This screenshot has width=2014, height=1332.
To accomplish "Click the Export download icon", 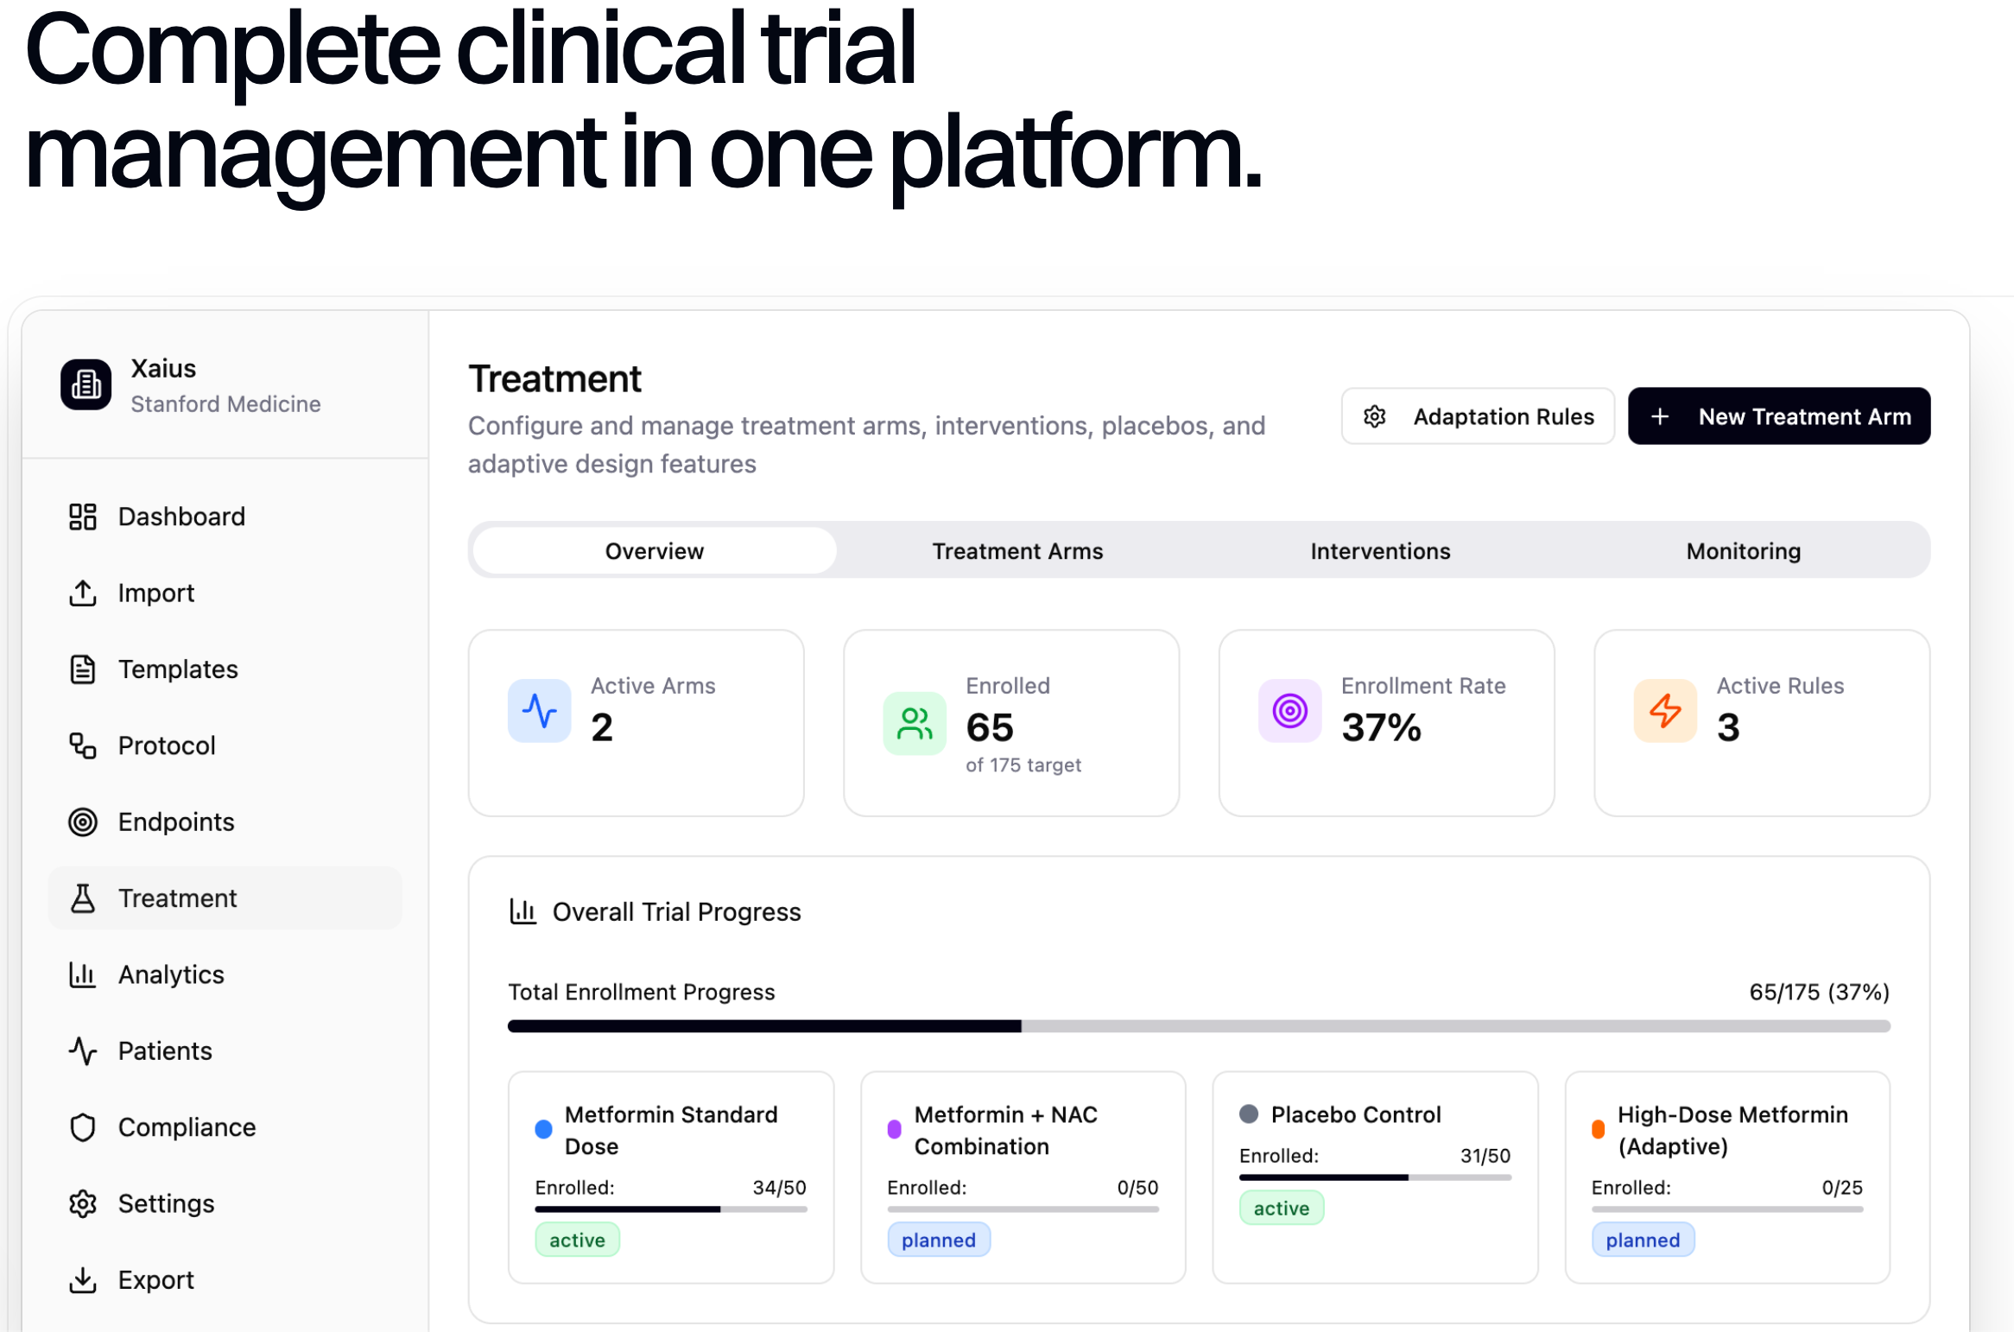I will click(x=83, y=1280).
